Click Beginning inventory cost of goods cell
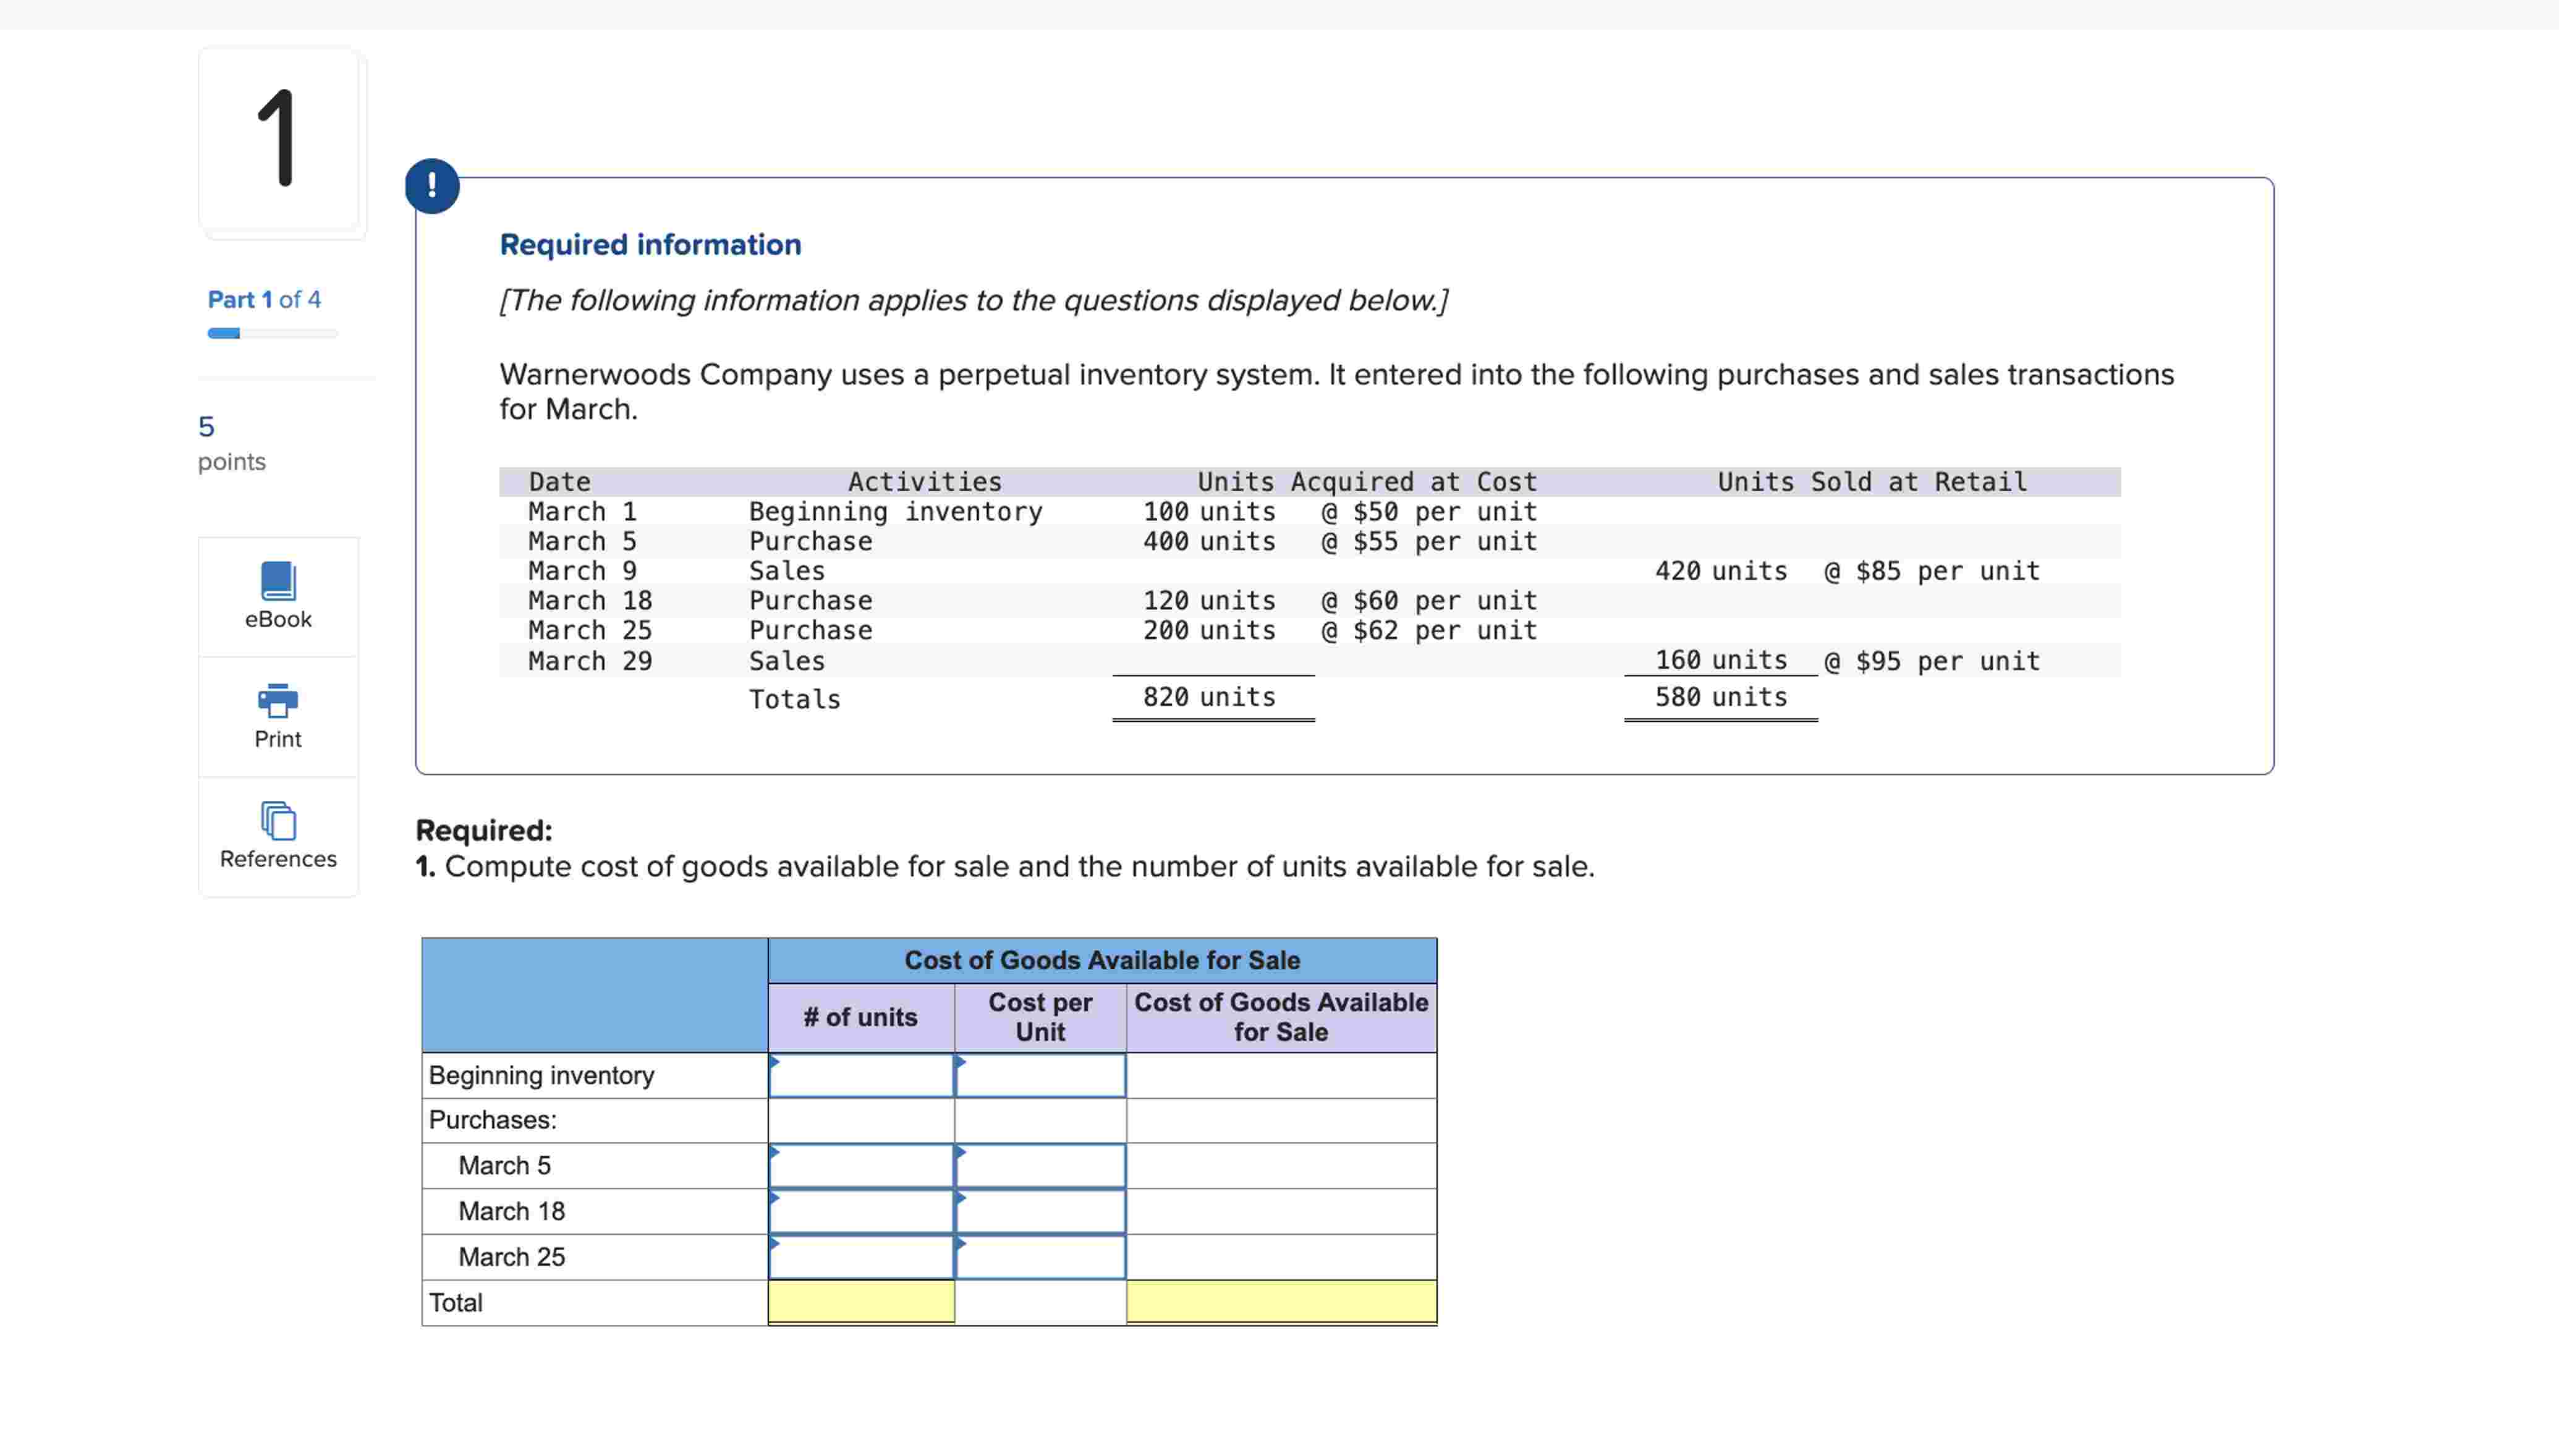The height and width of the screenshot is (1456, 2559). click(1281, 1076)
